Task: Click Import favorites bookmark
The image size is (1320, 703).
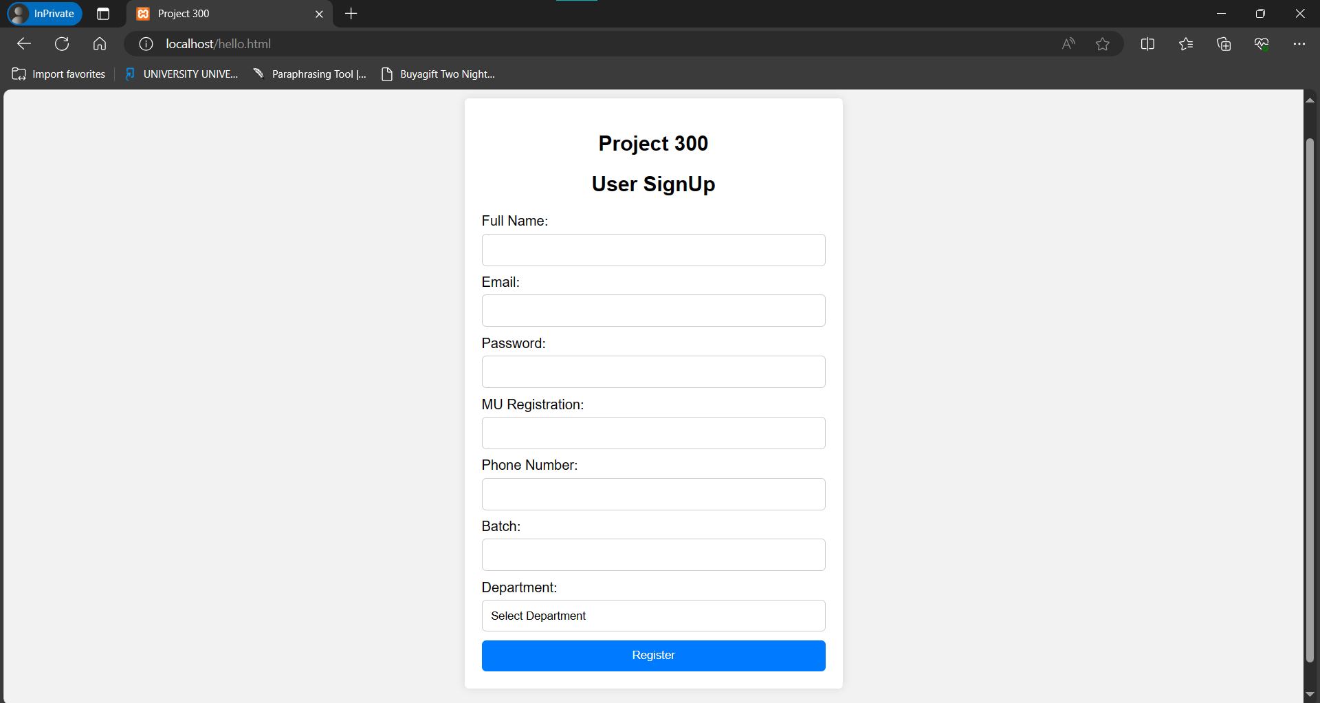Action: tap(58, 74)
